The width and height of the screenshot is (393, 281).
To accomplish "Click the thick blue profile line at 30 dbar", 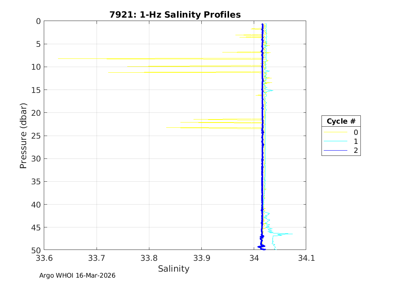I will point(262,158).
